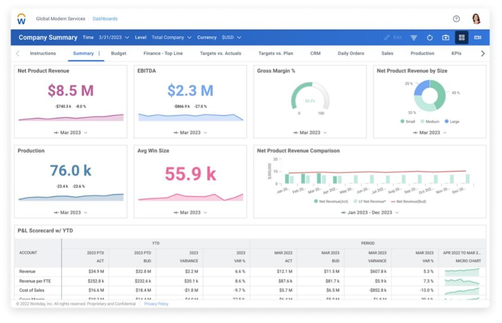Click the camera snapshot icon
The image size is (502, 323).
click(x=445, y=37)
